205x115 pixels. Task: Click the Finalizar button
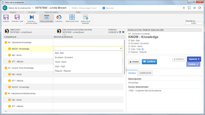[x=193, y=64]
